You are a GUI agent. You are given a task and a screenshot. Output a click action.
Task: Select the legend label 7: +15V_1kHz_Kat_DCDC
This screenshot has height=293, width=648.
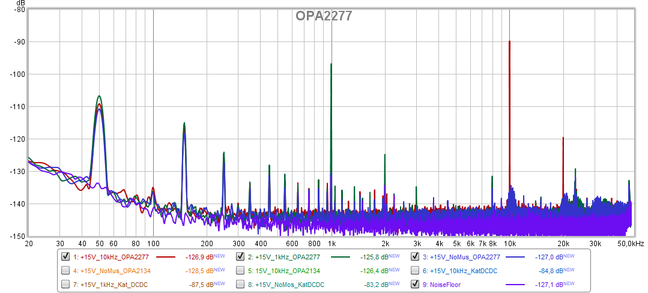(111, 285)
